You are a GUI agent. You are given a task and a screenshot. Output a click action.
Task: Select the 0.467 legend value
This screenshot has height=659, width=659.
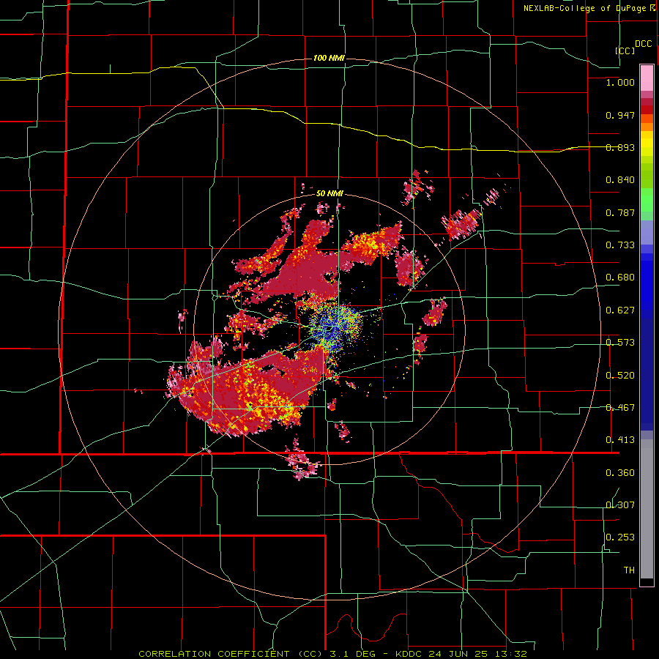[620, 408]
